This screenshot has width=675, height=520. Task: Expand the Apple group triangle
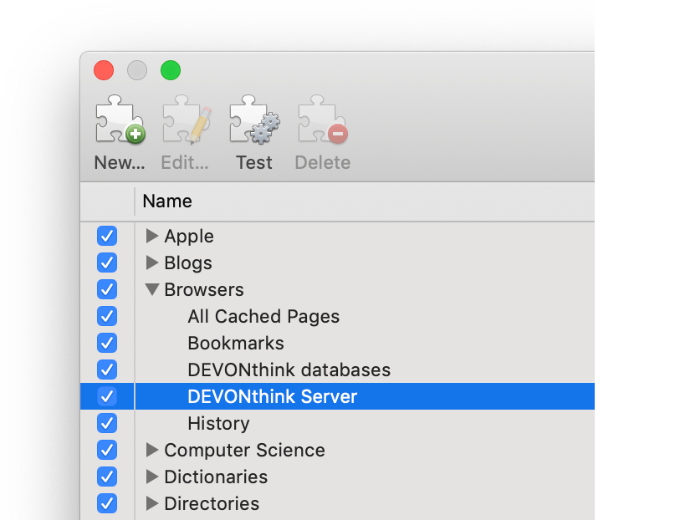pos(152,236)
